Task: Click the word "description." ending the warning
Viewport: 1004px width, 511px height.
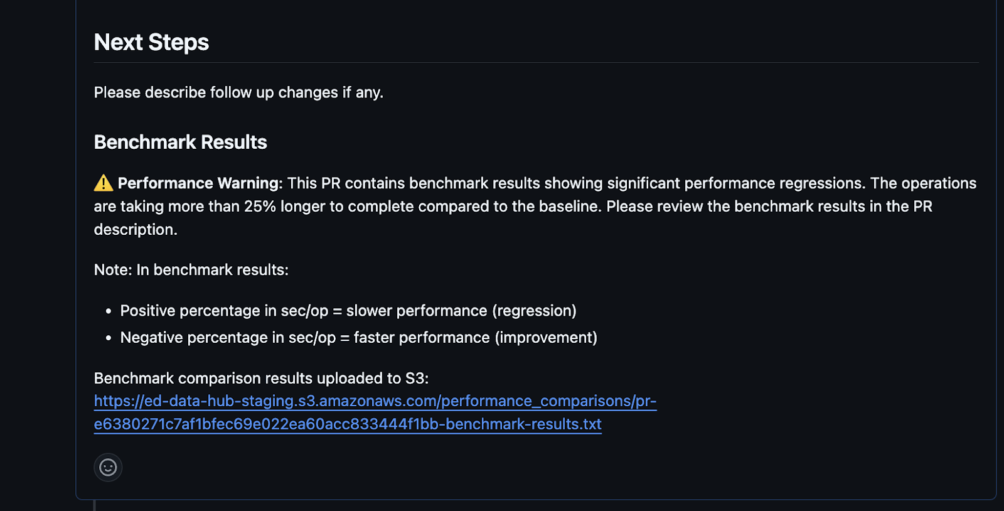Action: 136,230
